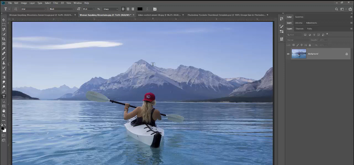Swap foreground and background colors
This screenshot has height=165, width=354.
[5, 125]
